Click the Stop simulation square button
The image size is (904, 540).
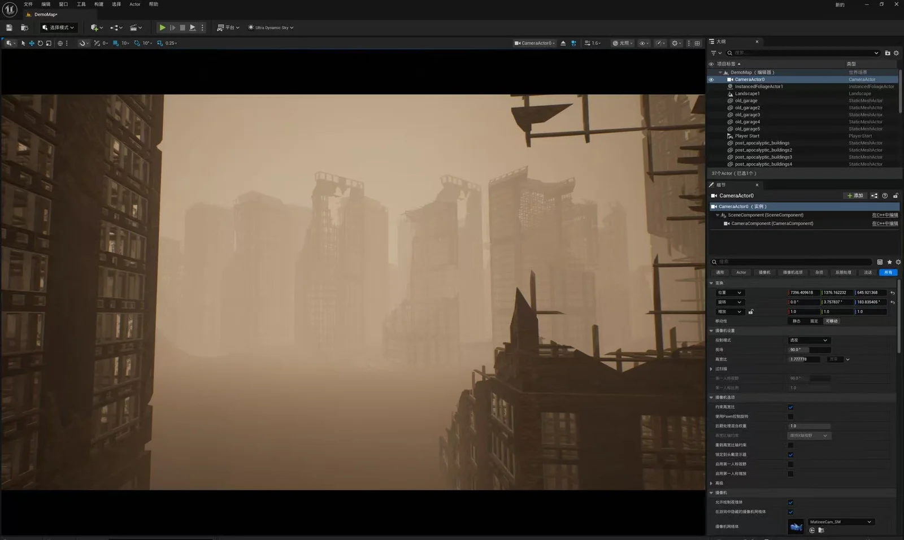(182, 27)
